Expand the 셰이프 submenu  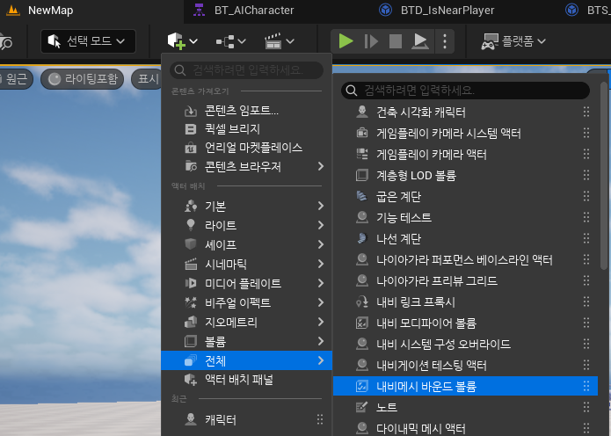tap(246, 244)
